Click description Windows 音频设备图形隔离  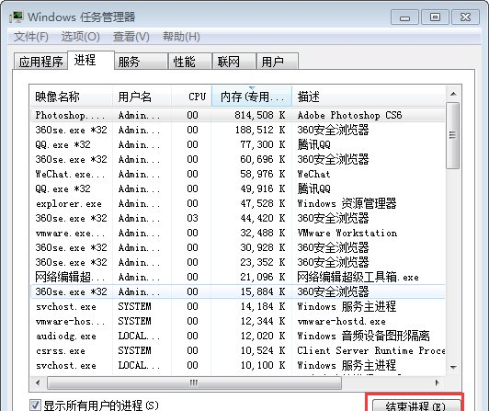[x=363, y=336]
